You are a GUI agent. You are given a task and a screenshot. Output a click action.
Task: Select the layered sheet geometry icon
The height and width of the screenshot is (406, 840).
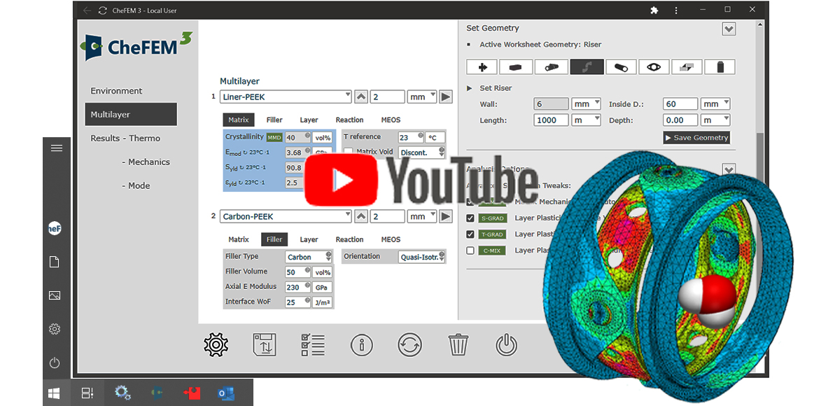pos(687,67)
